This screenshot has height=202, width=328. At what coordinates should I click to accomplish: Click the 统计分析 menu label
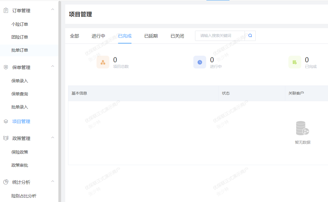(x=21, y=182)
